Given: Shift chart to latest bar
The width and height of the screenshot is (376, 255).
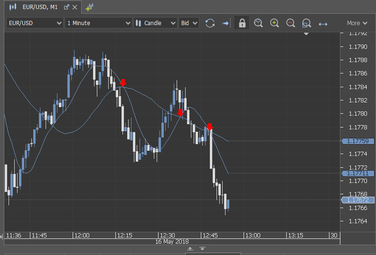Looking at the screenshot, I should tap(226, 23).
